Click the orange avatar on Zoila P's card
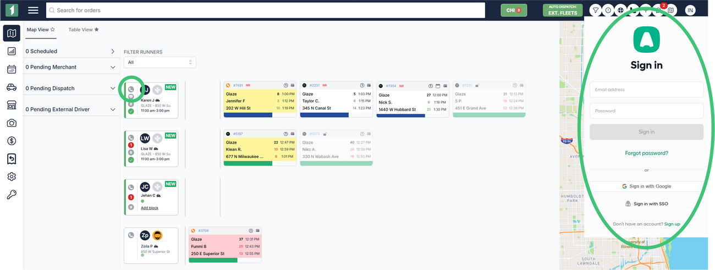715x270 pixels. 157,235
